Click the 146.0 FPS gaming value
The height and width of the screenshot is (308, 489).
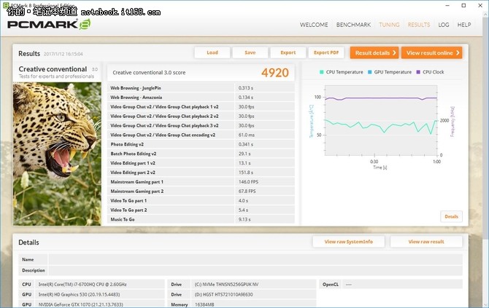pos(248,182)
